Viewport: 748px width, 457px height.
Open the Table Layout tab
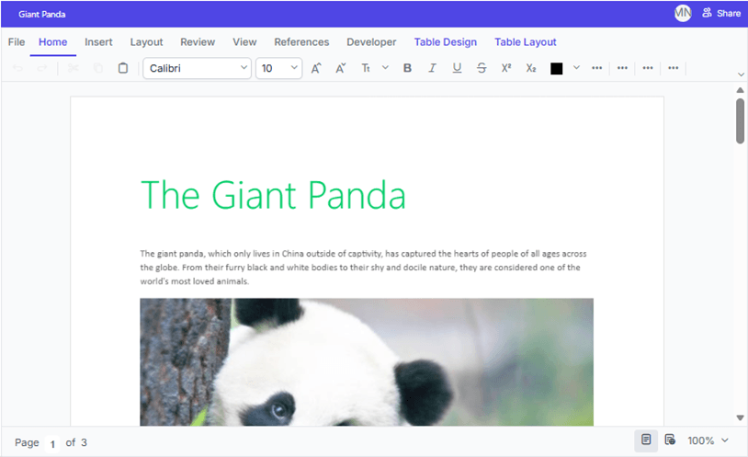pos(526,42)
